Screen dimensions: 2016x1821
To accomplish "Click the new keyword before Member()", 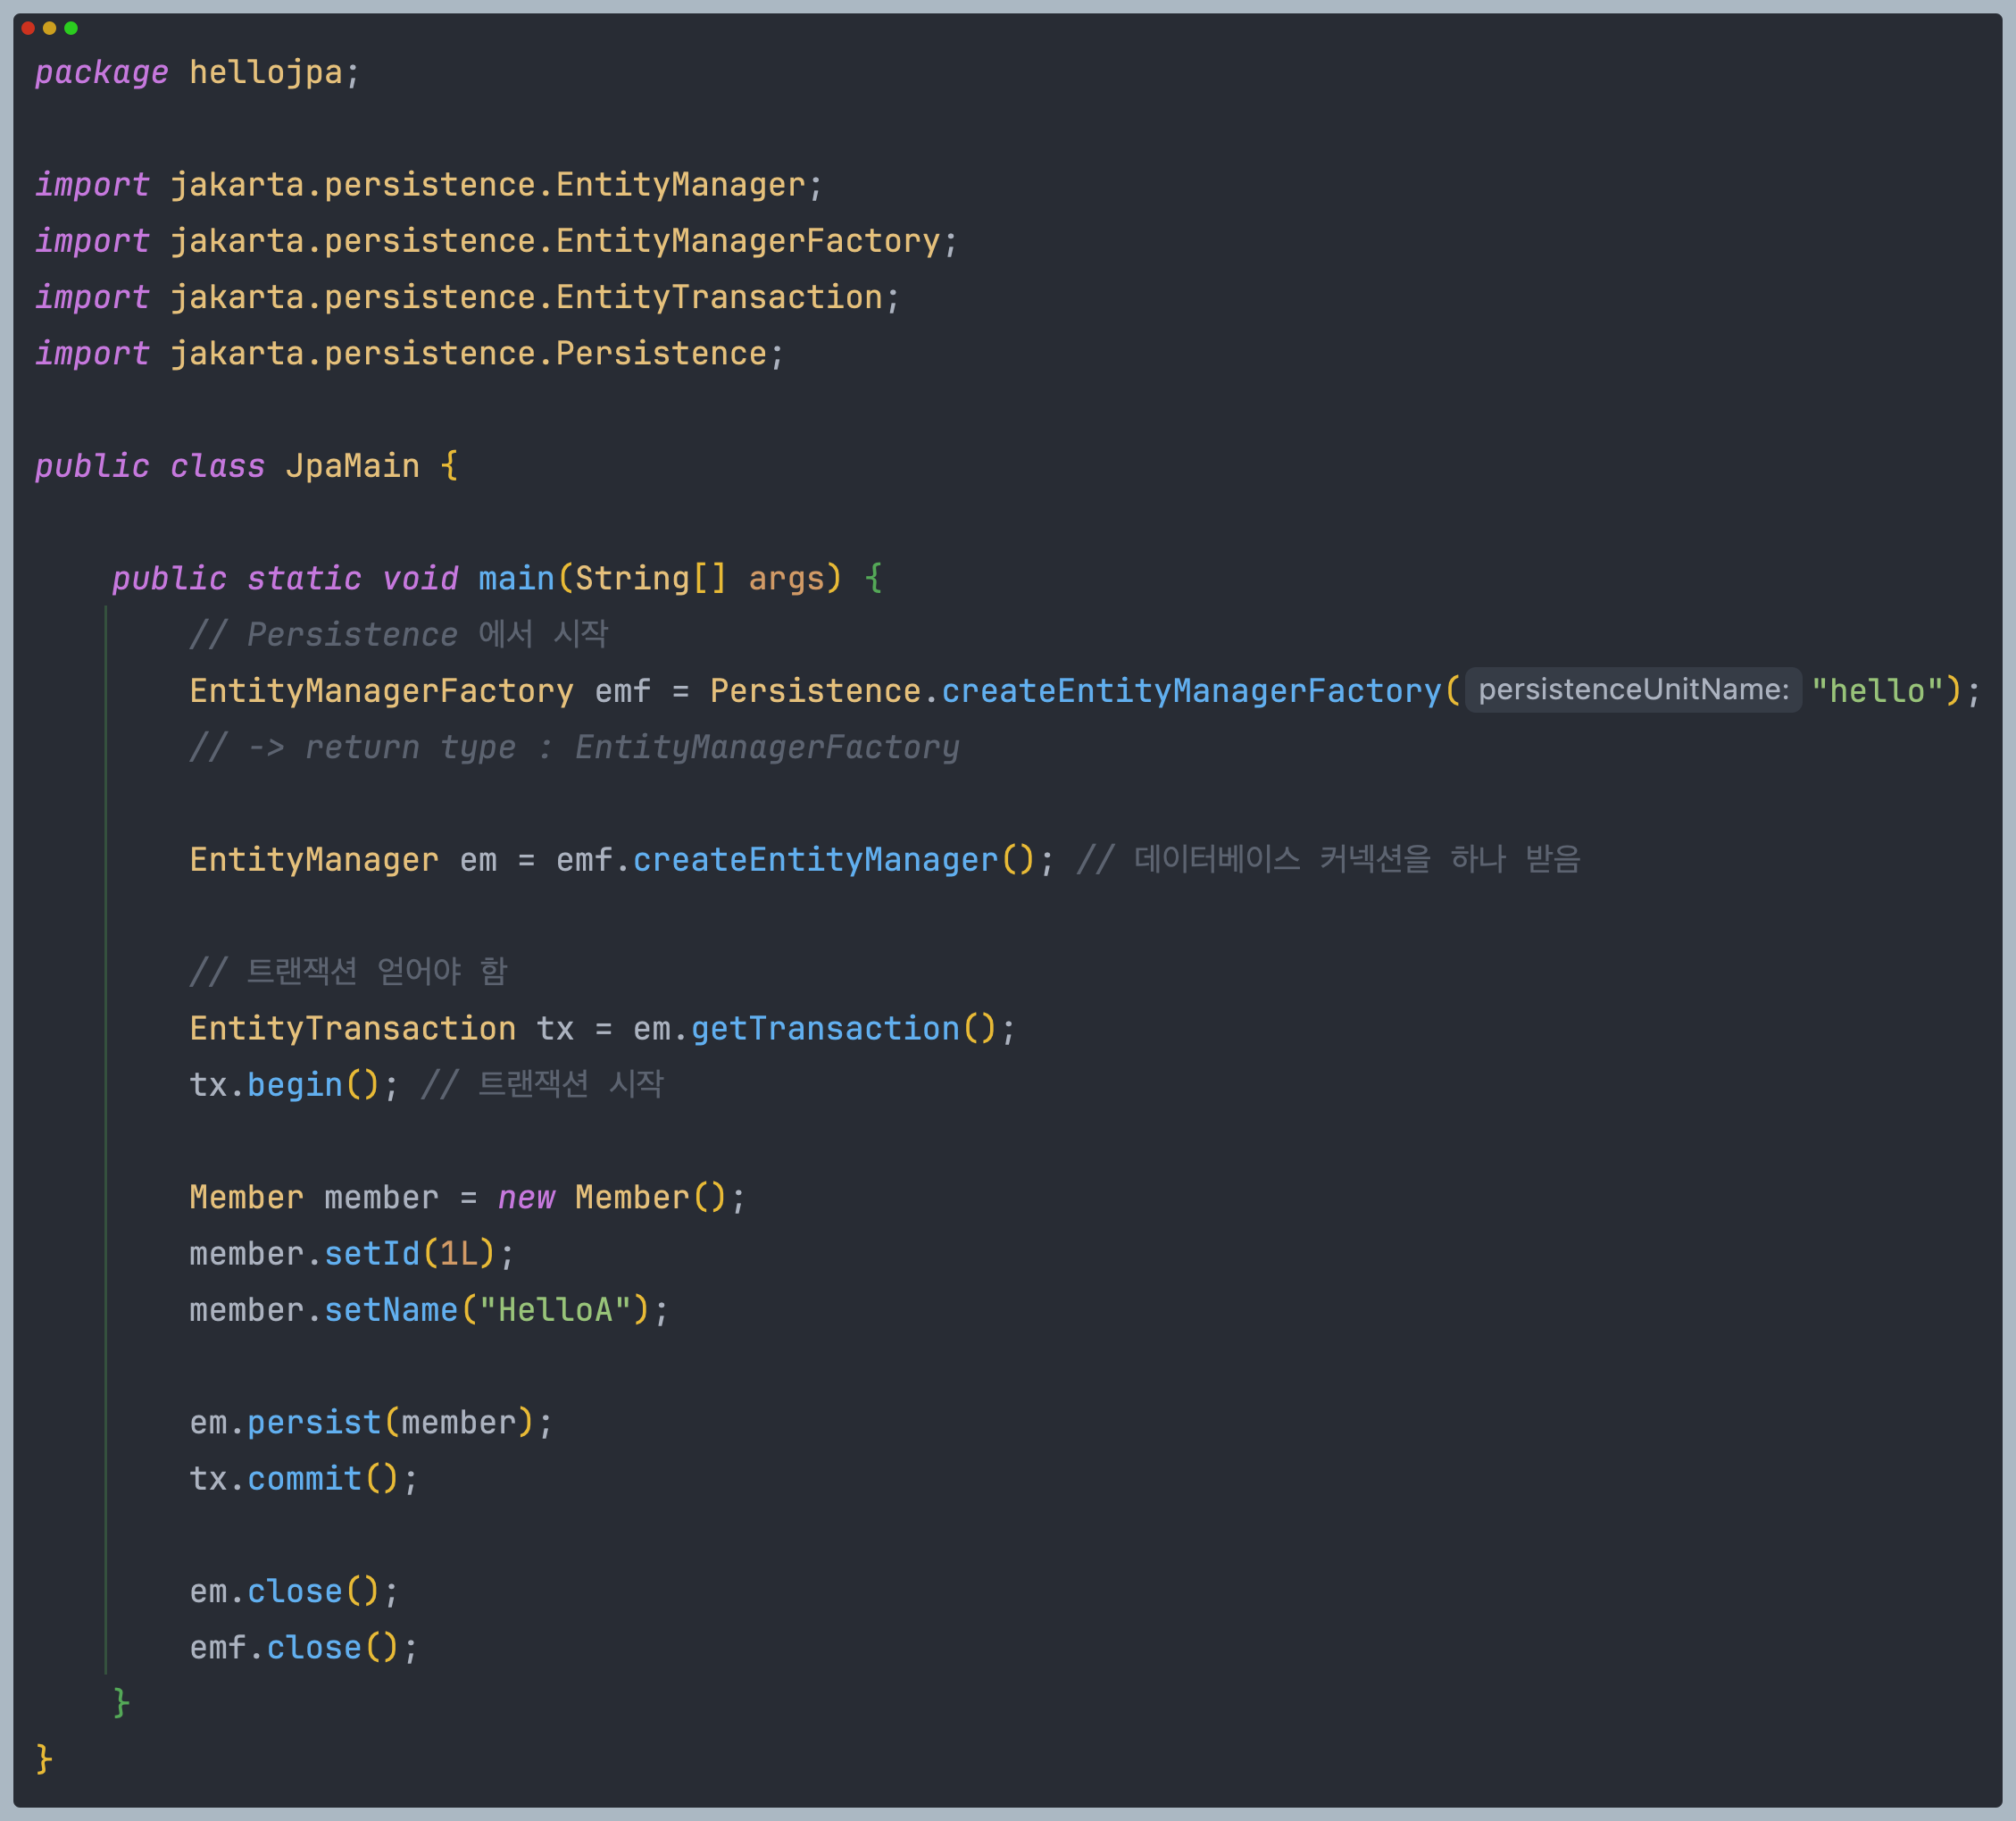I will tap(525, 1198).
